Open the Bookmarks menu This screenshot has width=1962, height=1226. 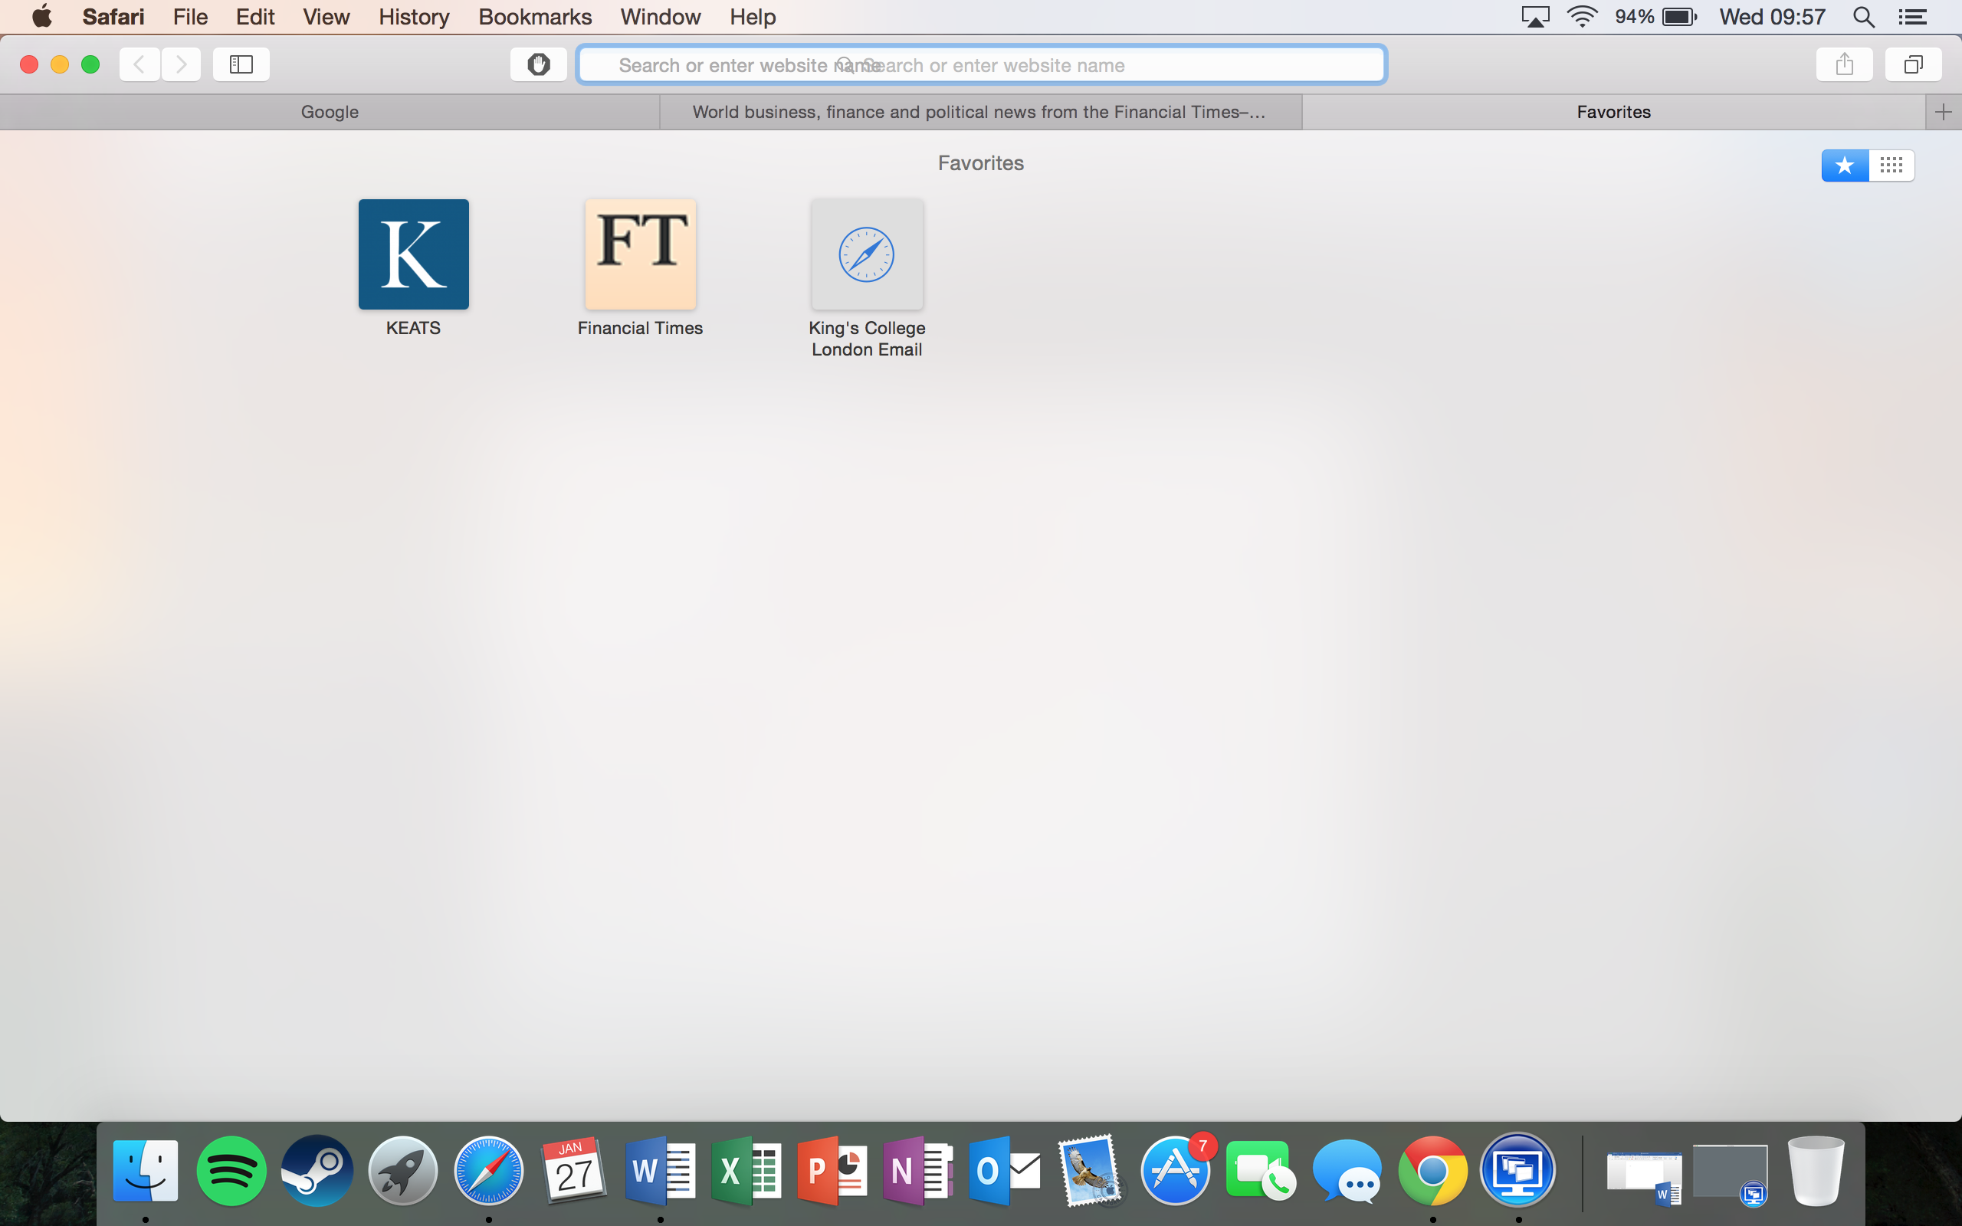(x=534, y=17)
